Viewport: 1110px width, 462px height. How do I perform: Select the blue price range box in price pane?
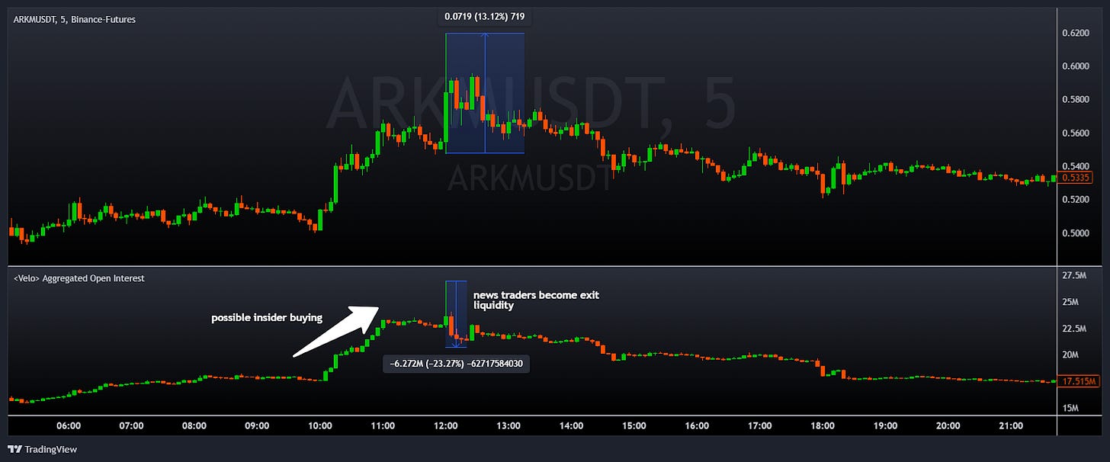(485, 94)
